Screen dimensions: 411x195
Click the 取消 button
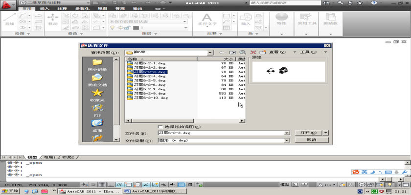pos(311,140)
